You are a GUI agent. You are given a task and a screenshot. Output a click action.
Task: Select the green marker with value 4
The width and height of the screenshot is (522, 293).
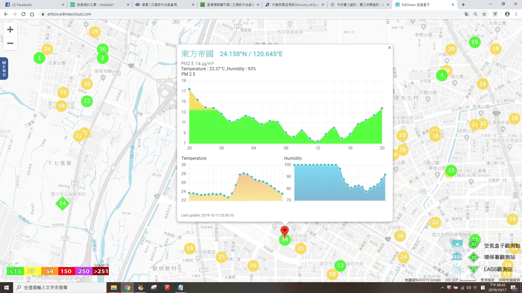click(x=442, y=75)
